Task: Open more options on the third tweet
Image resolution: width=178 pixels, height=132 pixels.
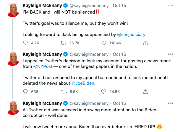Action: tap(170, 103)
